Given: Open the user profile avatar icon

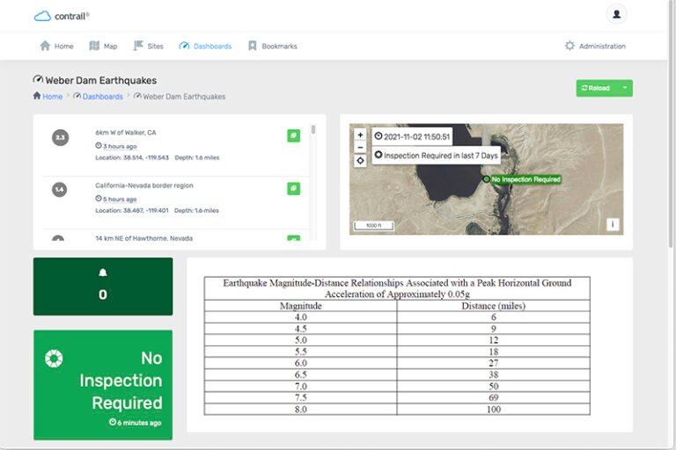Looking at the screenshot, I should tap(616, 14).
